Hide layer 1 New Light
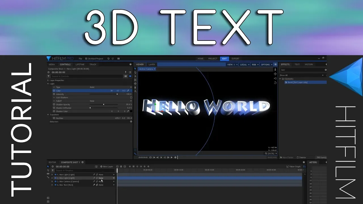Image resolution: width=363 pixels, height=204 pixels. tap(55, 175)
